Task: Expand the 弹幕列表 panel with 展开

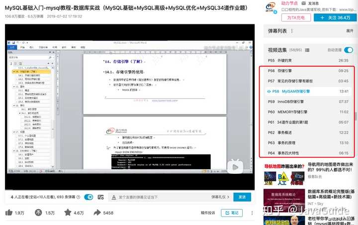Action: tap(350, 31)
